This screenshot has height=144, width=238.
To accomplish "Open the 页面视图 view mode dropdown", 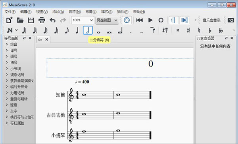I will (107, 20).
